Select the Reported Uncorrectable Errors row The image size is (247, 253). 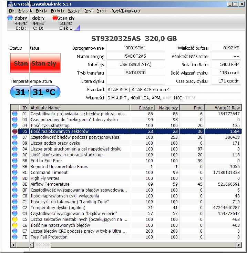tap(126, 166)
